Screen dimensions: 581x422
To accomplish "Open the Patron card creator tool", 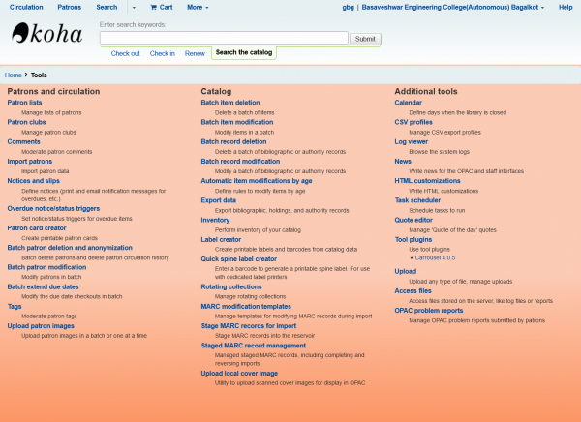I will click(38, 228).
